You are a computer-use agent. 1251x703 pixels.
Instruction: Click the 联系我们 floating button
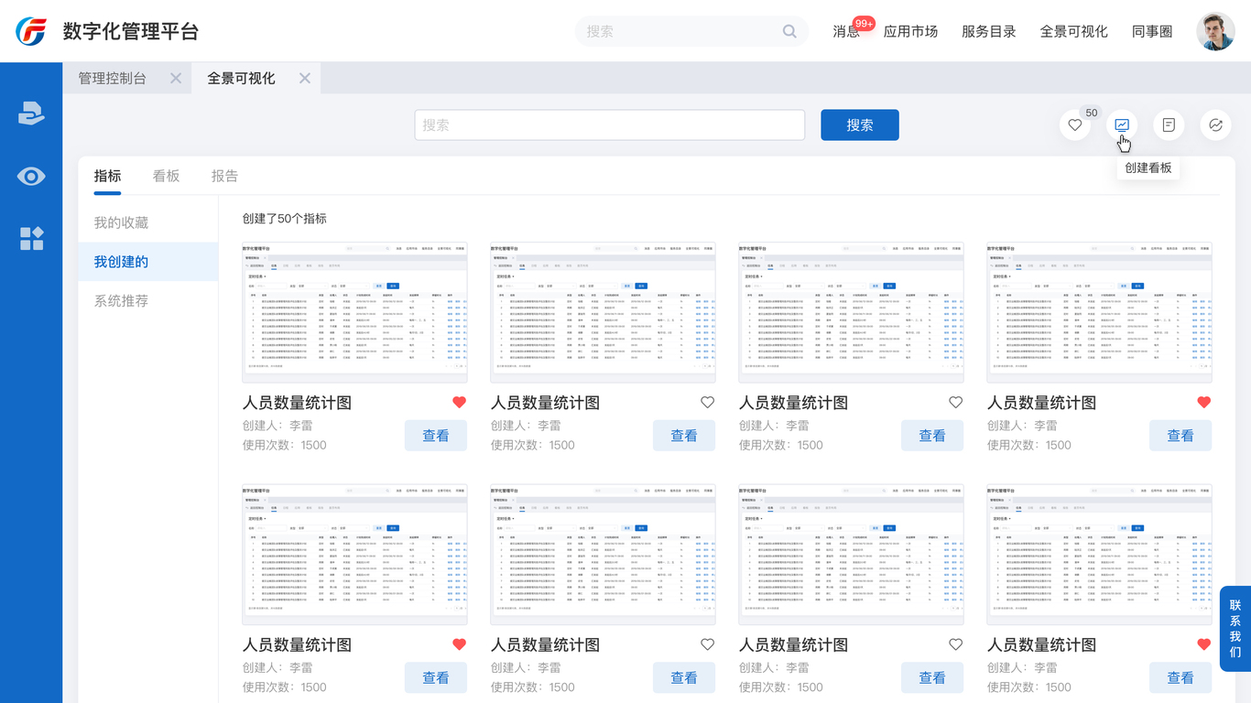click(x=1235, y=628)
